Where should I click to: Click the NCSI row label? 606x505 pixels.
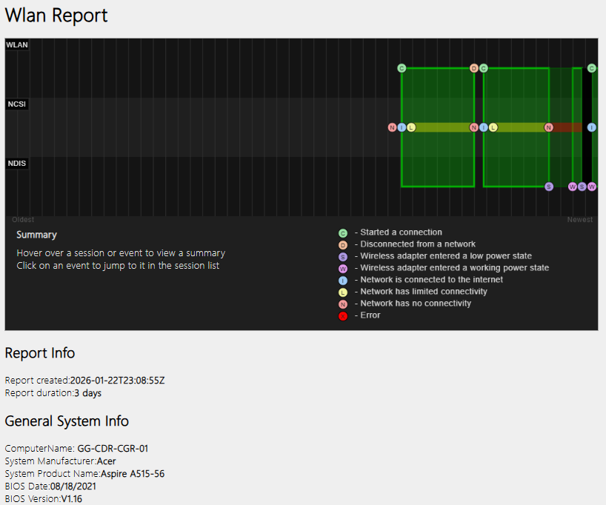(17, 104)
